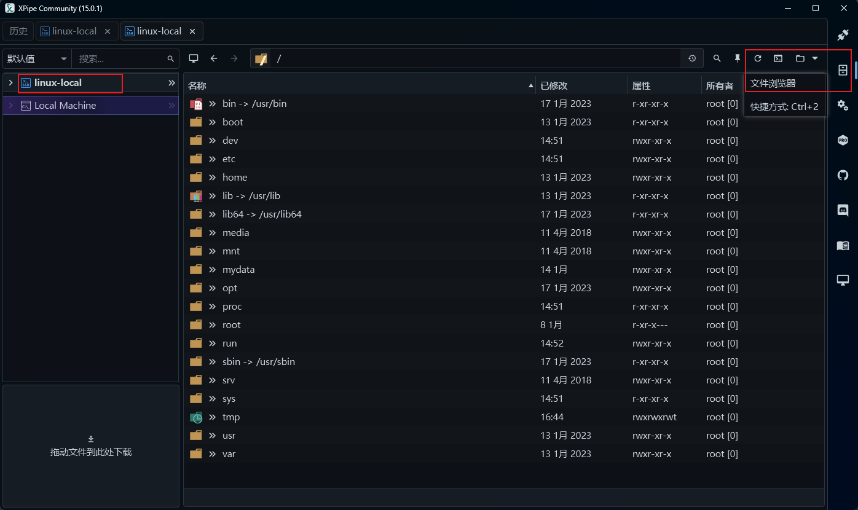The width and height of the screenshot is (858, 510).
Task: Click the folder icon in the path bar
Action: tap(261, 59)
